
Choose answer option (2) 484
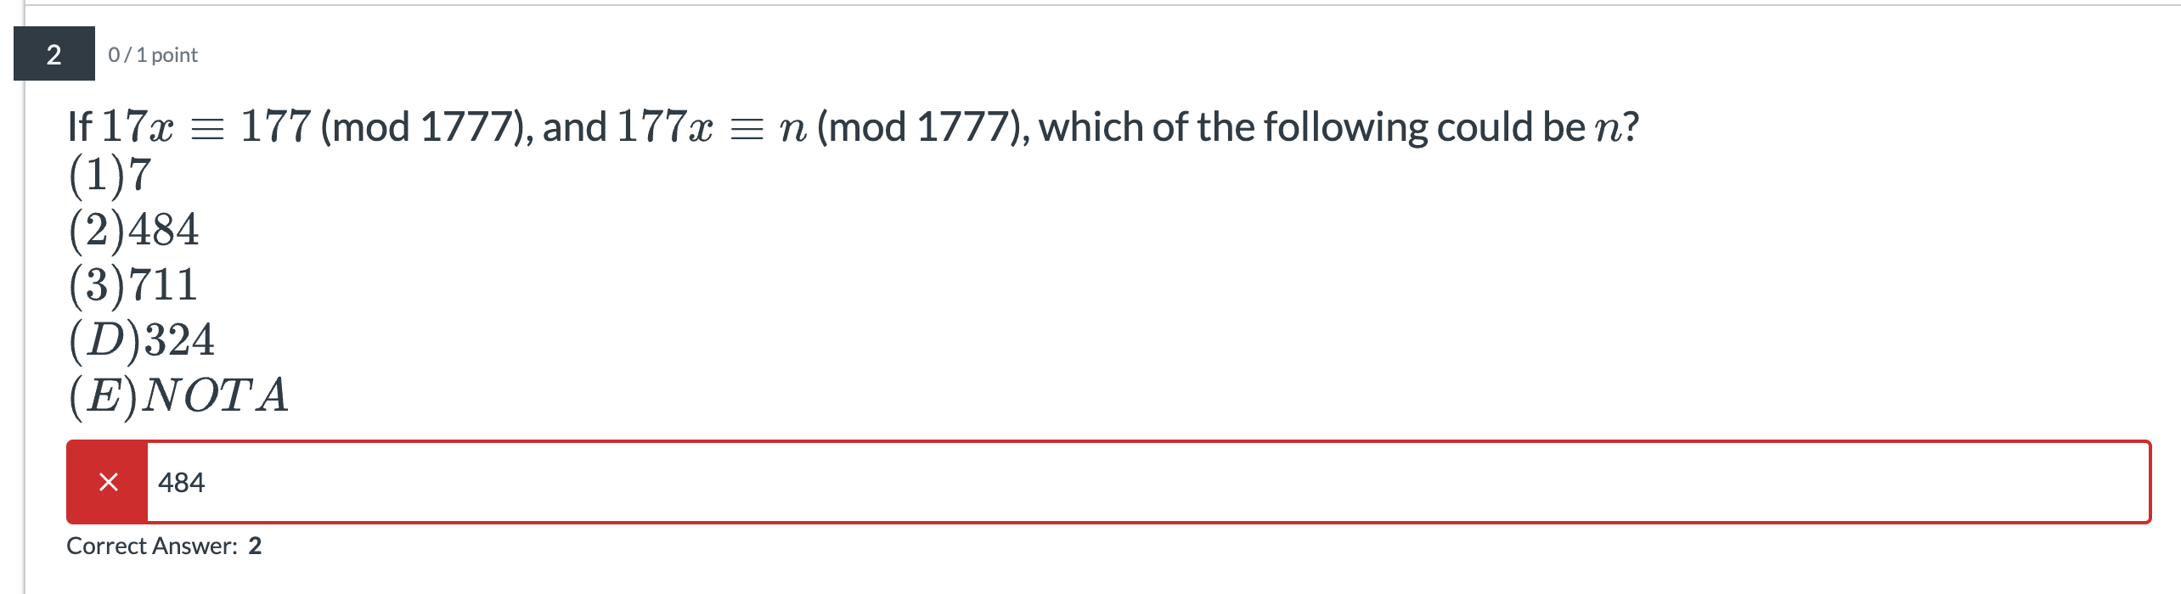[133, 230]
